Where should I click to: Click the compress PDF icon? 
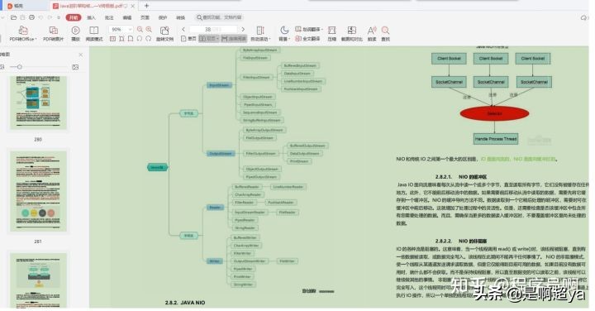tap(332, 31)
